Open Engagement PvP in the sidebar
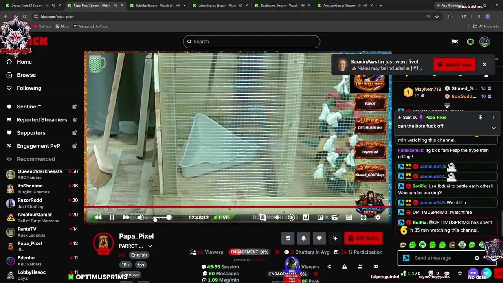Viewport: 503px width, 283px height. pyautogui.click(x=39, y=146)
